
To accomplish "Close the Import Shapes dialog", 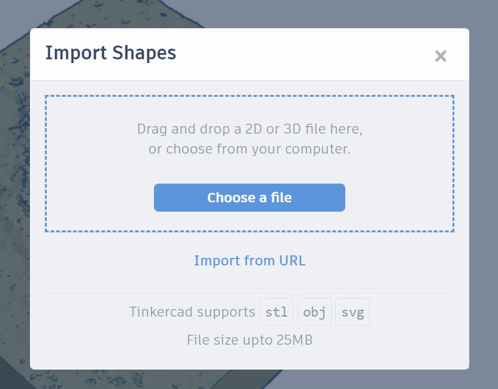I will pos(441,56).
